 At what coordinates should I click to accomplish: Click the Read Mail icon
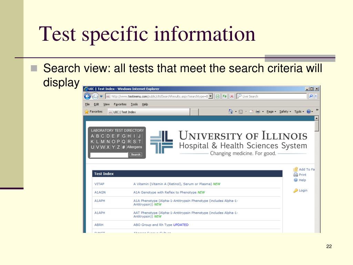(x=251, y=111)
